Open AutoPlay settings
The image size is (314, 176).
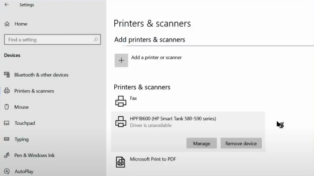click(24, 171)
